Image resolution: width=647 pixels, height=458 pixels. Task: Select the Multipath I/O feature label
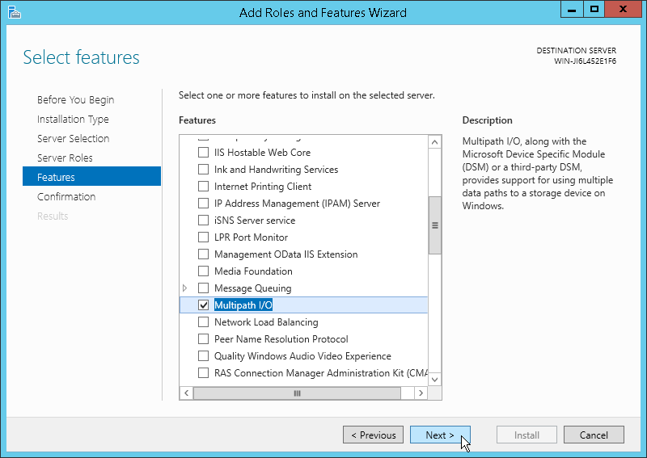[x=243, y=305]
